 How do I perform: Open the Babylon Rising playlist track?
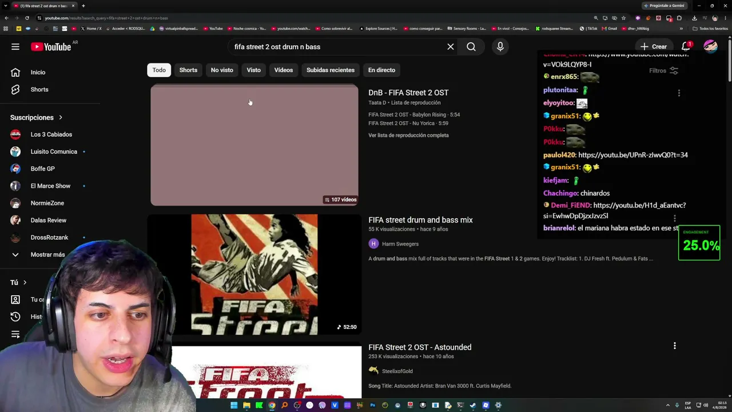(x=414, y=114)
